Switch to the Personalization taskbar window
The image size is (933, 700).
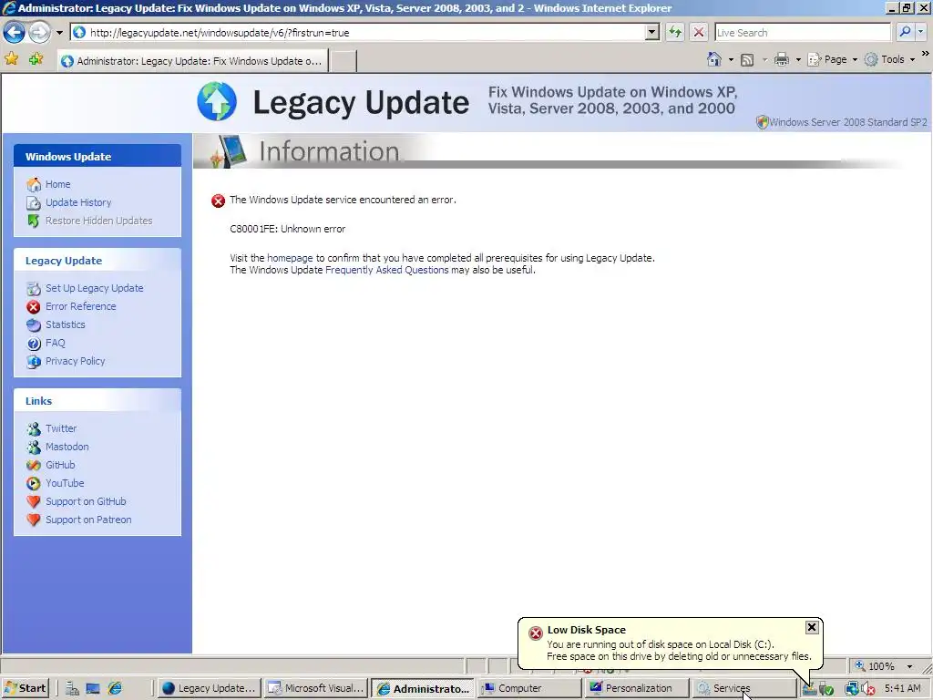pyautogui.click(x=636, y=688)
